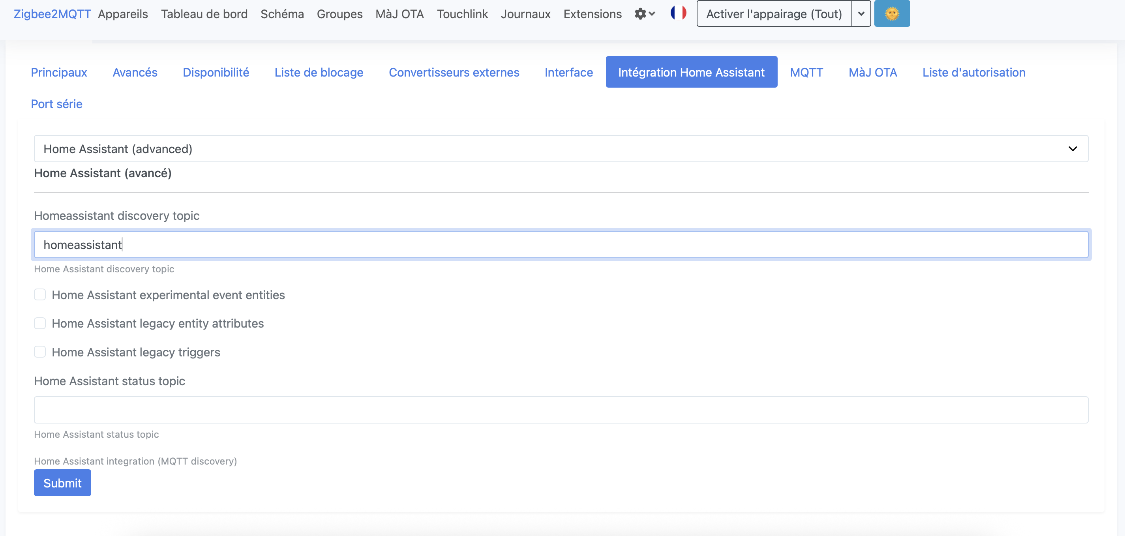Click Activer l'appairage (Tout) button

pos(774,13)
